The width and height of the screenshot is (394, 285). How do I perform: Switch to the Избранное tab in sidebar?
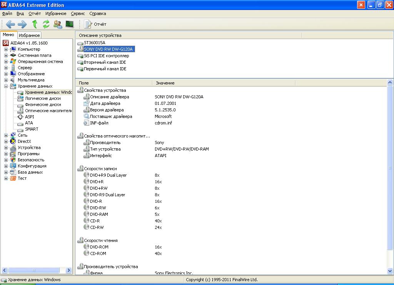click(29, 35)
